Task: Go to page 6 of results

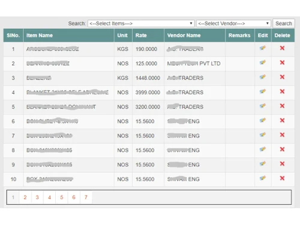Action: 74,197
